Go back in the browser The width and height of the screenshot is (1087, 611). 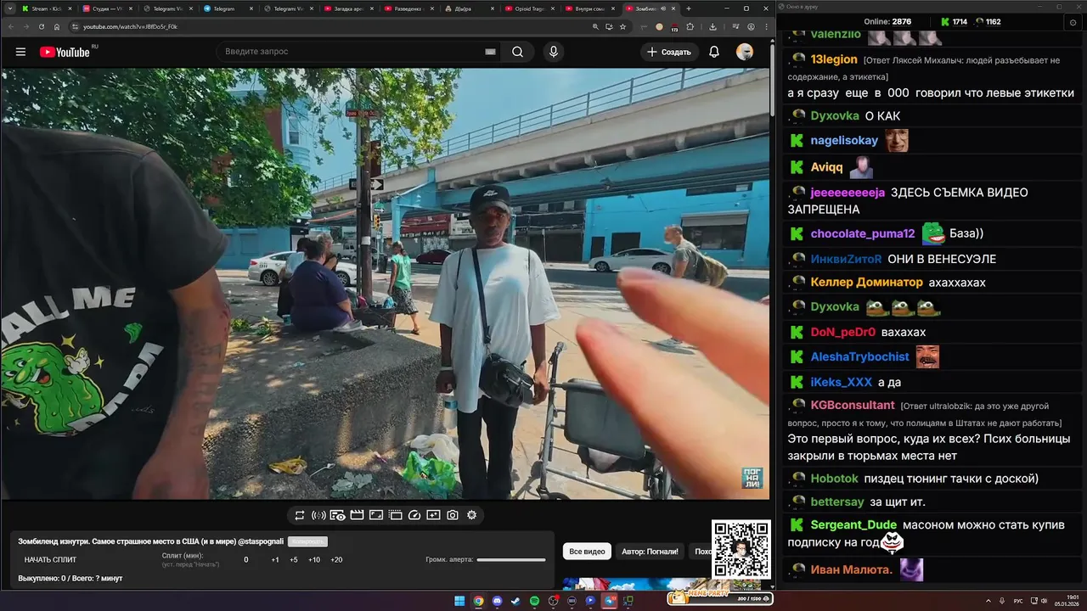9,26
